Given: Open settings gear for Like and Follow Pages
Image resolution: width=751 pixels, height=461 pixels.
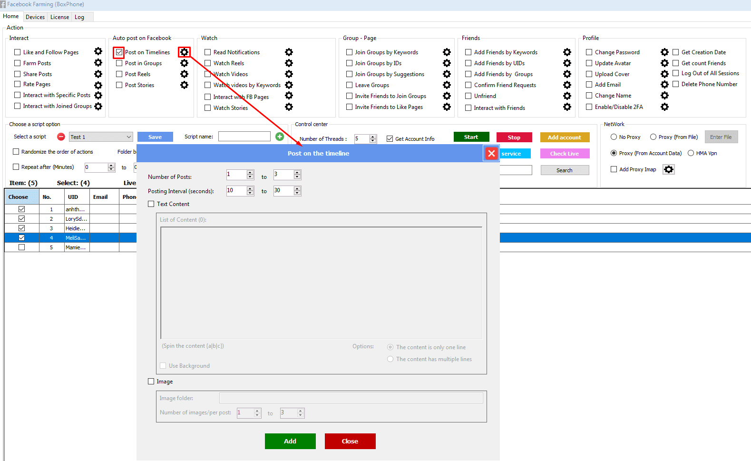Looking at the screenshot, I should click(x=98, y=51).
